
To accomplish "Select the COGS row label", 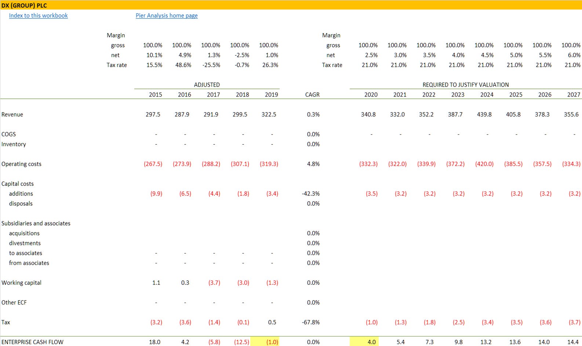I will pyautogui.click(x=8, y=134).
